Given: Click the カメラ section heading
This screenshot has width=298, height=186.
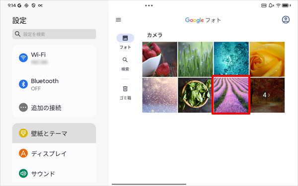Looking at the screenshot, I should [154, 35].
